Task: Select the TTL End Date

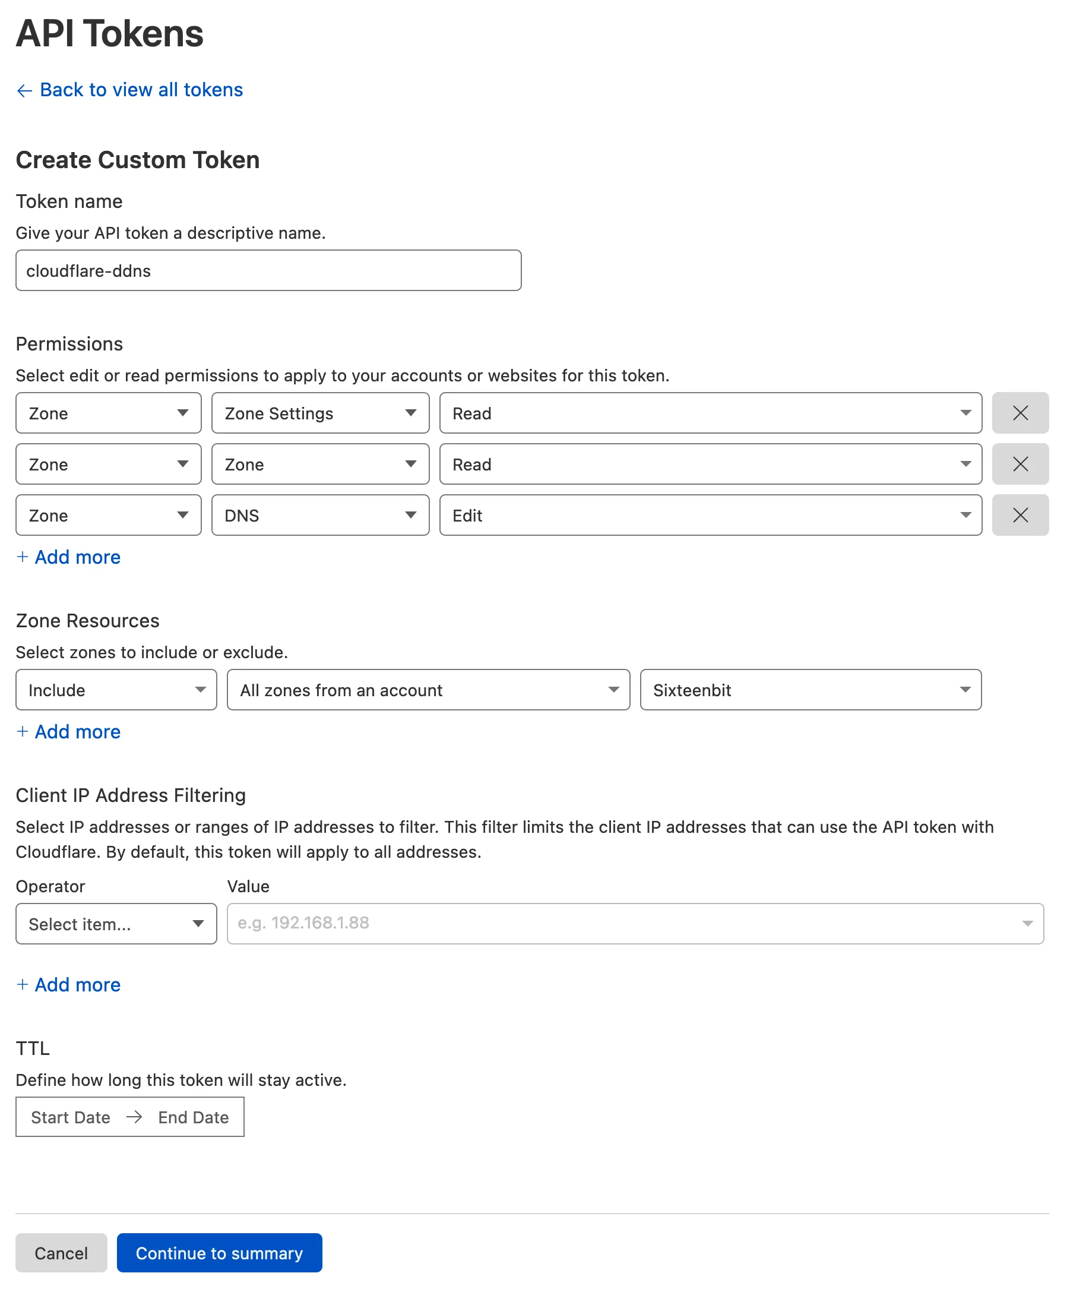Action: pyautogui.click(x=193, y=1117)
